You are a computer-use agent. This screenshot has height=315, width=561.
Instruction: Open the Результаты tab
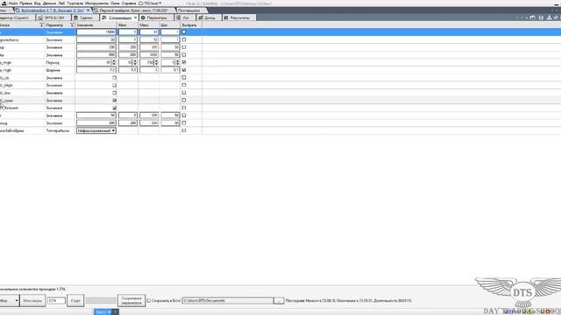[239, 17]
